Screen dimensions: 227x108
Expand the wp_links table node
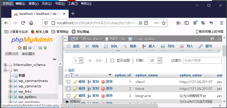point(10,92)
